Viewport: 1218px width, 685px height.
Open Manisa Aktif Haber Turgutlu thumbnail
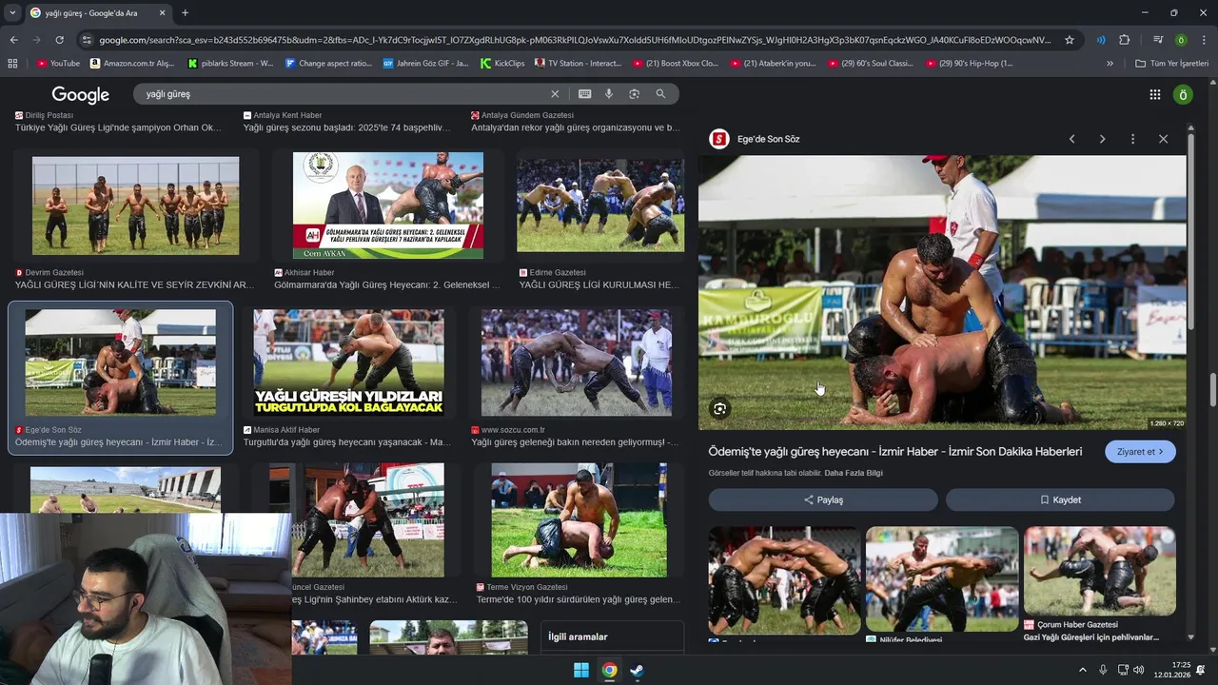pyautogui.click(x=348, y=362)
